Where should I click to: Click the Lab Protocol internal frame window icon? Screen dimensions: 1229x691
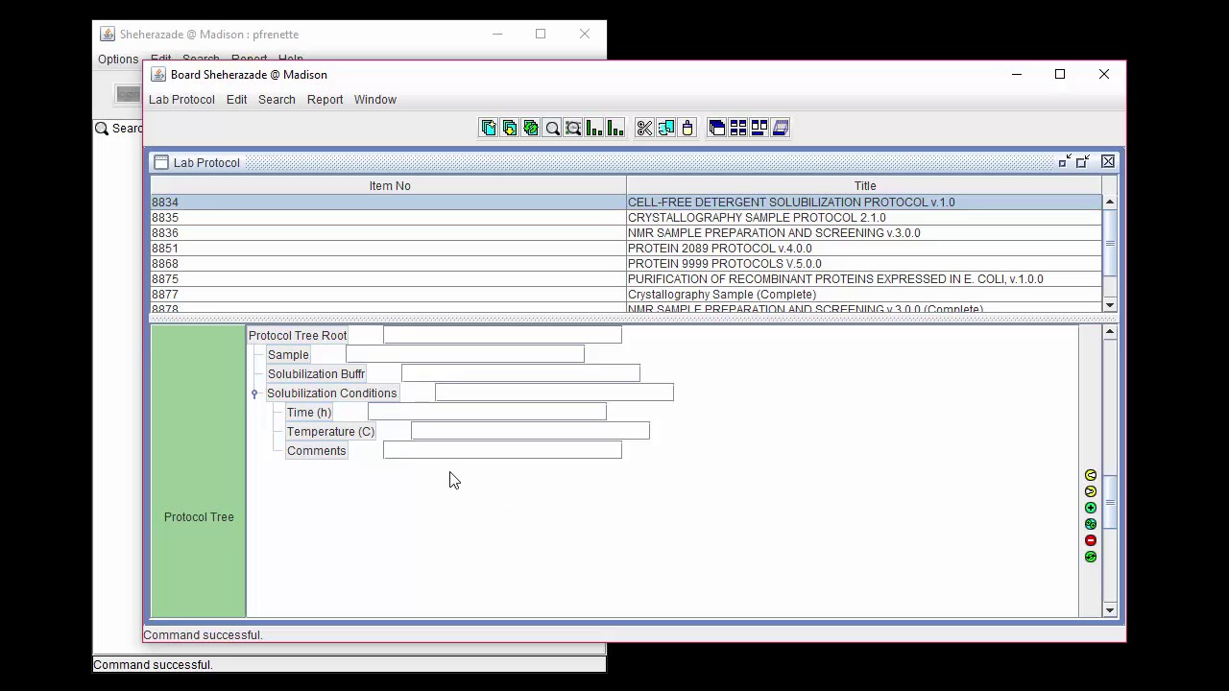[x=161, y=162]
